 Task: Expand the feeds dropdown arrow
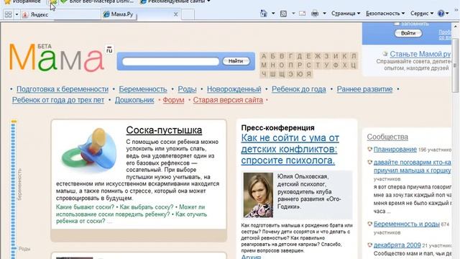click(293, 14)
